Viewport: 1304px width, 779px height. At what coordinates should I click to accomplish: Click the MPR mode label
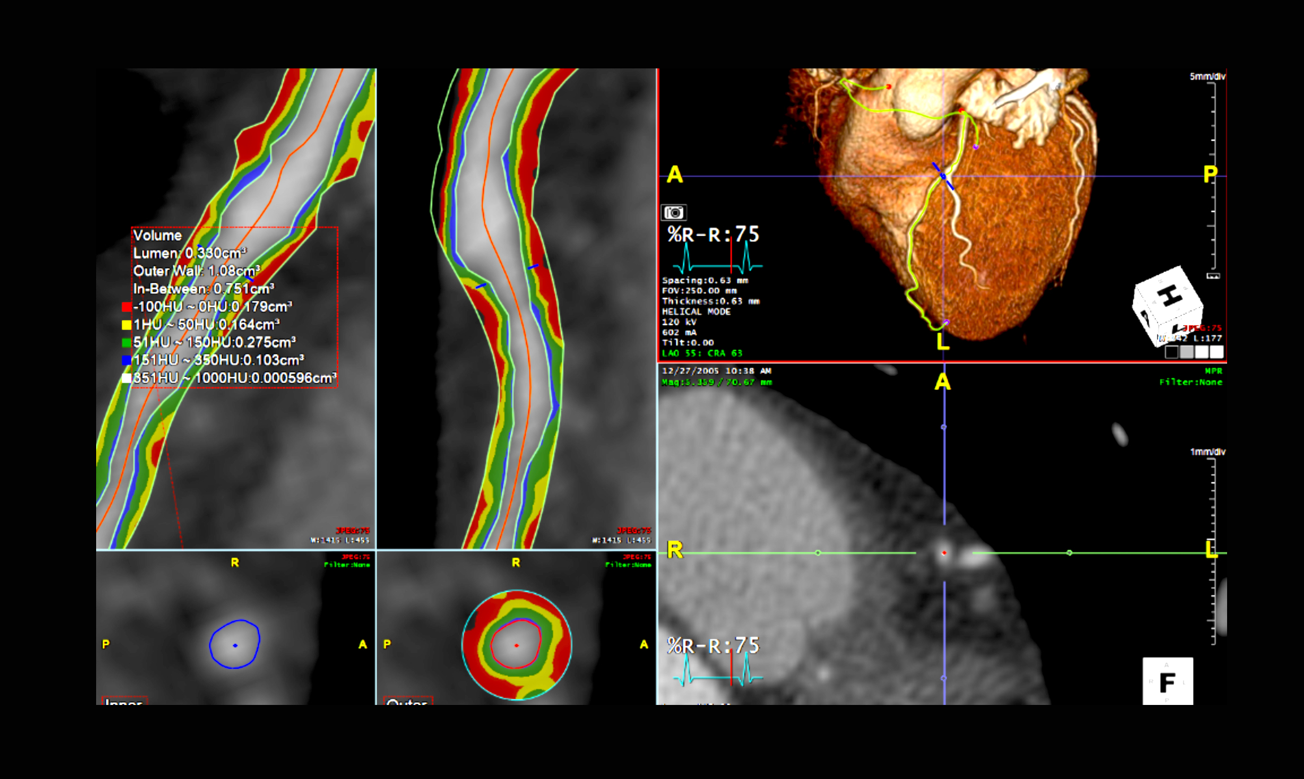[x=1213, y=371]
